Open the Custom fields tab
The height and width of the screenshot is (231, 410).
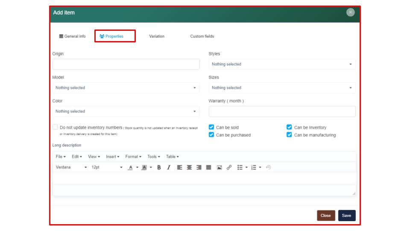[202, 36]
